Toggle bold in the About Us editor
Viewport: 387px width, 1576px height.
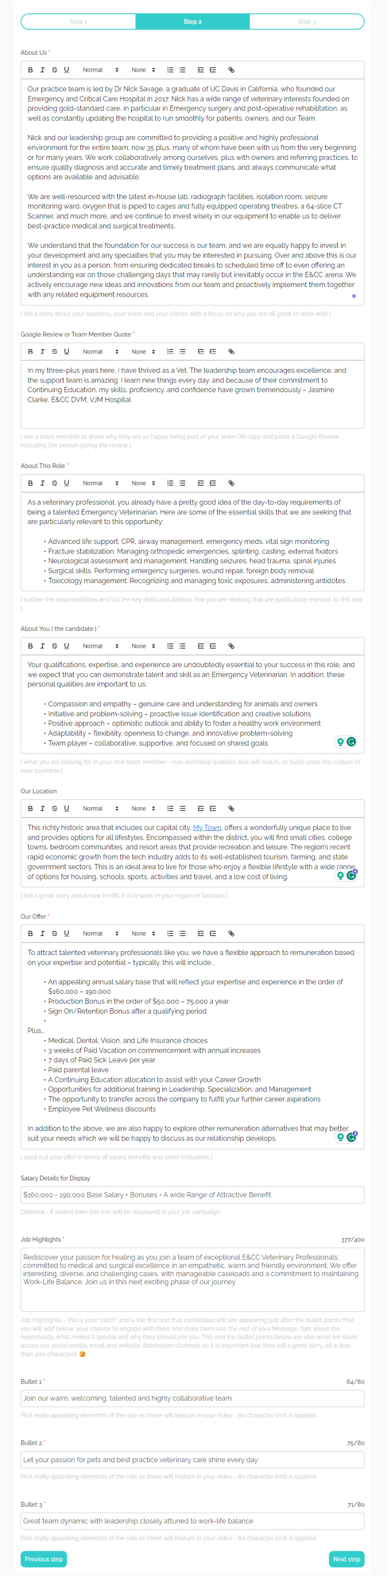point(30,70)
